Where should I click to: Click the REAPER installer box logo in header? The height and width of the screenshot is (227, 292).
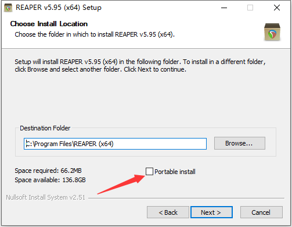[x=272, y=32]
